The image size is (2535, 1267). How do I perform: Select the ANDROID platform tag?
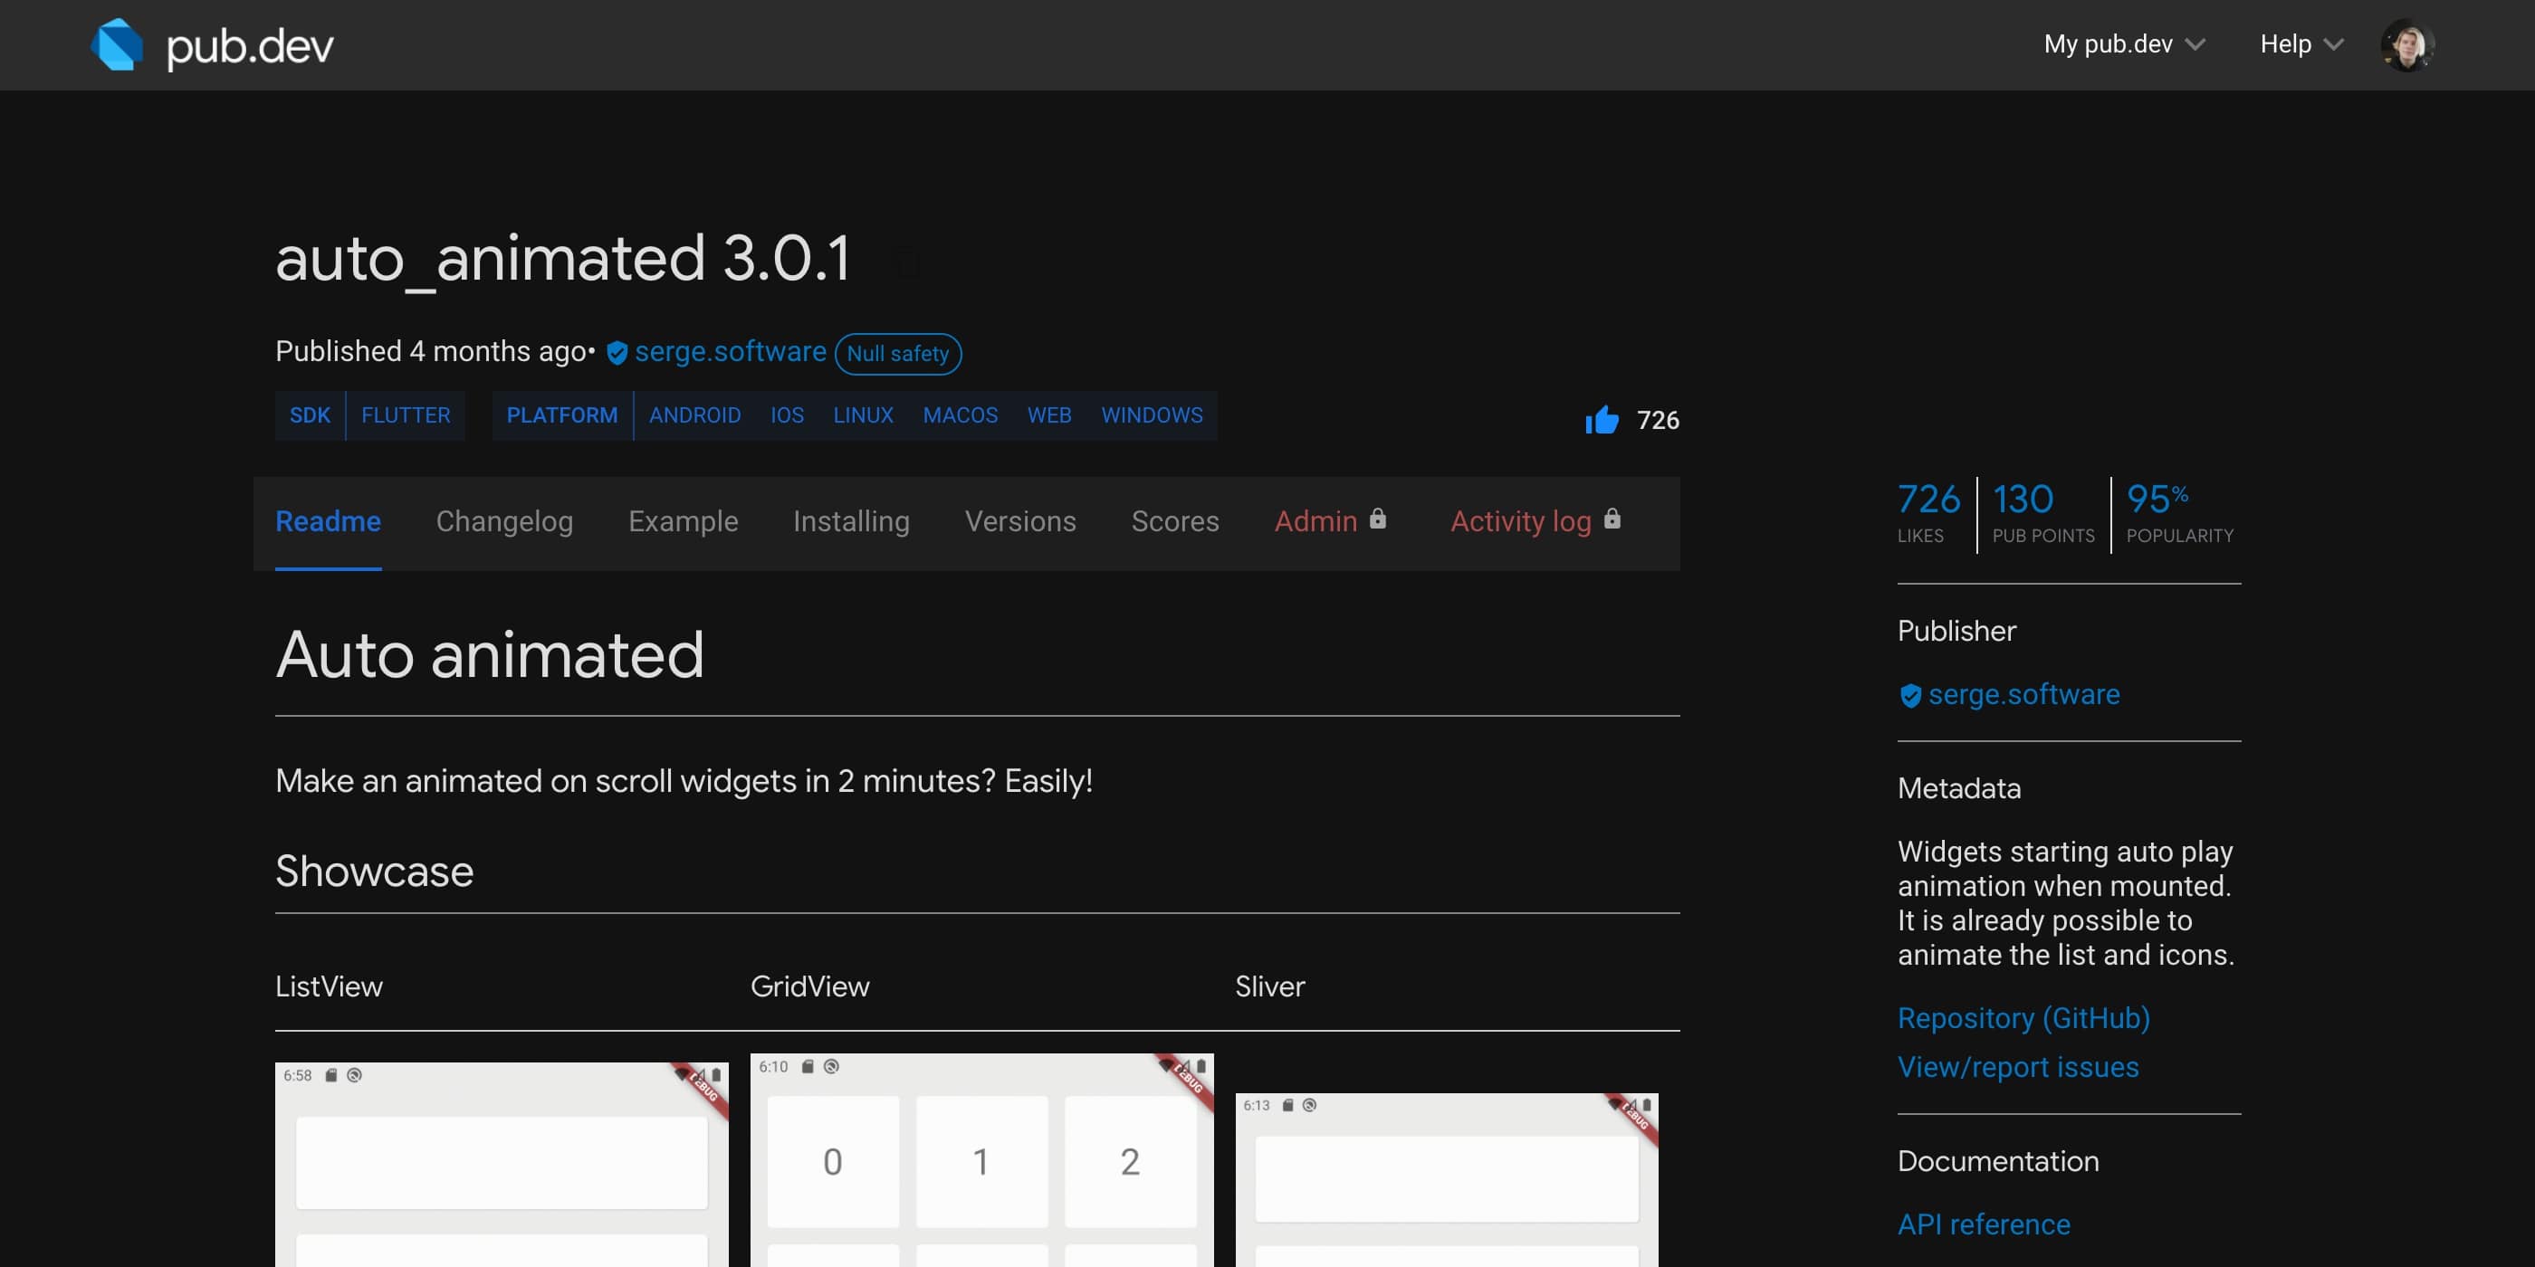694,415
